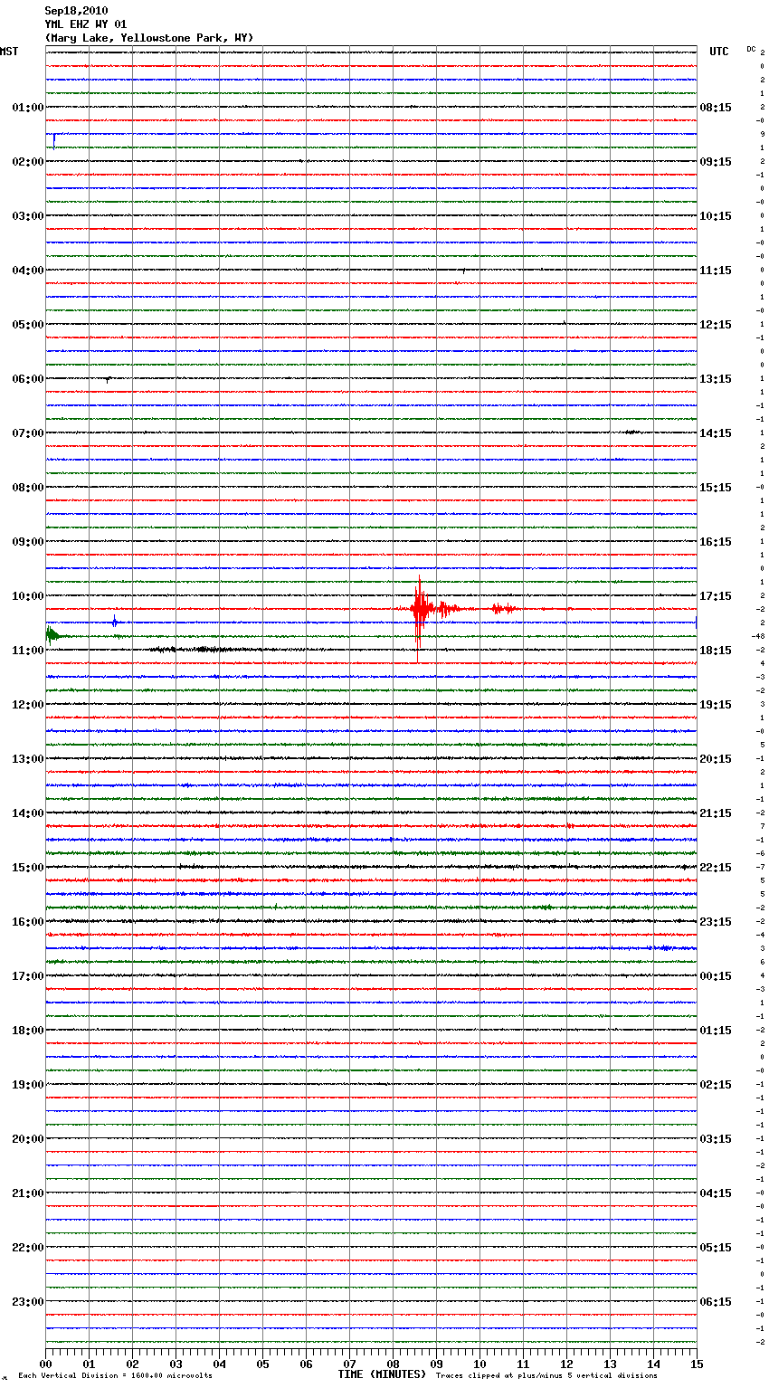
Task: Click the 00:15 UTC time label
Action: click(x=716, y=976)
